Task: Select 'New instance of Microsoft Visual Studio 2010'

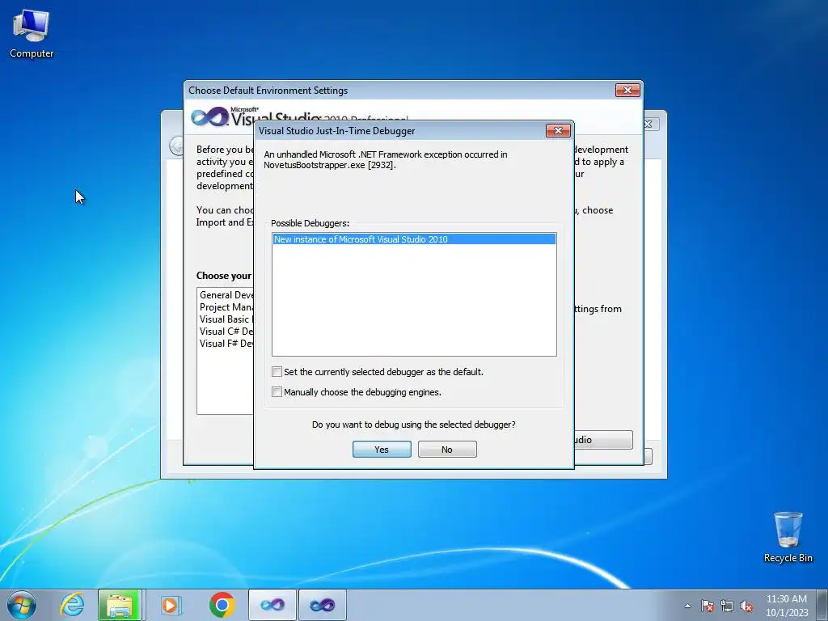Action: pyautogui.click(x=414, y=239)
